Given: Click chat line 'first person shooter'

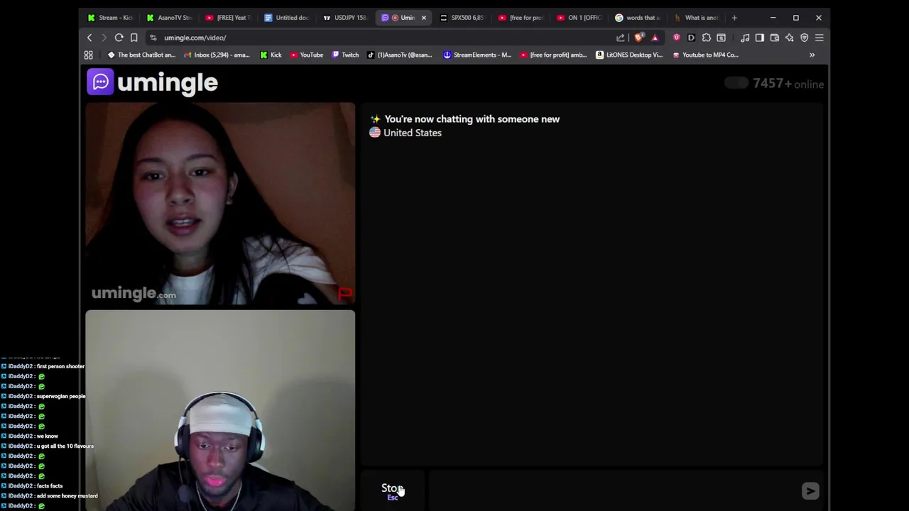Looking at the screenshot, I should tap(60, 366).
